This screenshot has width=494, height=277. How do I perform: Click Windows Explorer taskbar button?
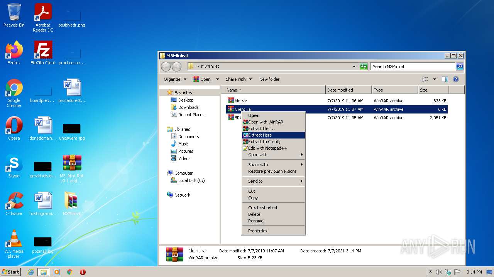tap(43, 272)
